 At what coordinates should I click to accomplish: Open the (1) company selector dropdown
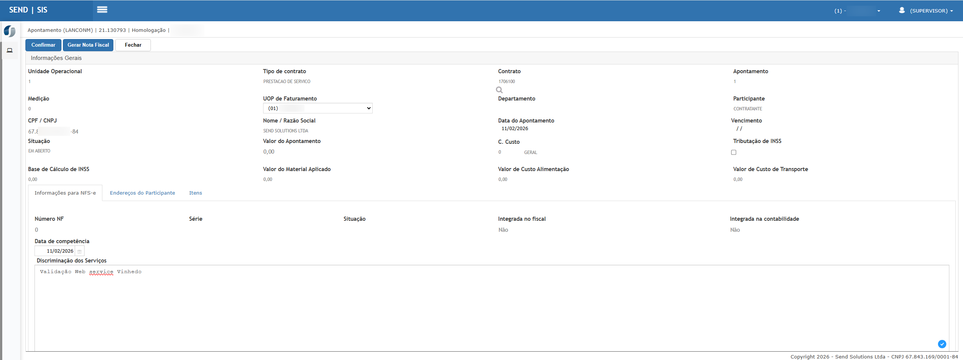[x=857, y=11]
